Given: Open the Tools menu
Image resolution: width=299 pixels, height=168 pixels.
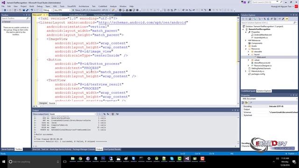Looking at the screenshot, I should click(62, 6).
